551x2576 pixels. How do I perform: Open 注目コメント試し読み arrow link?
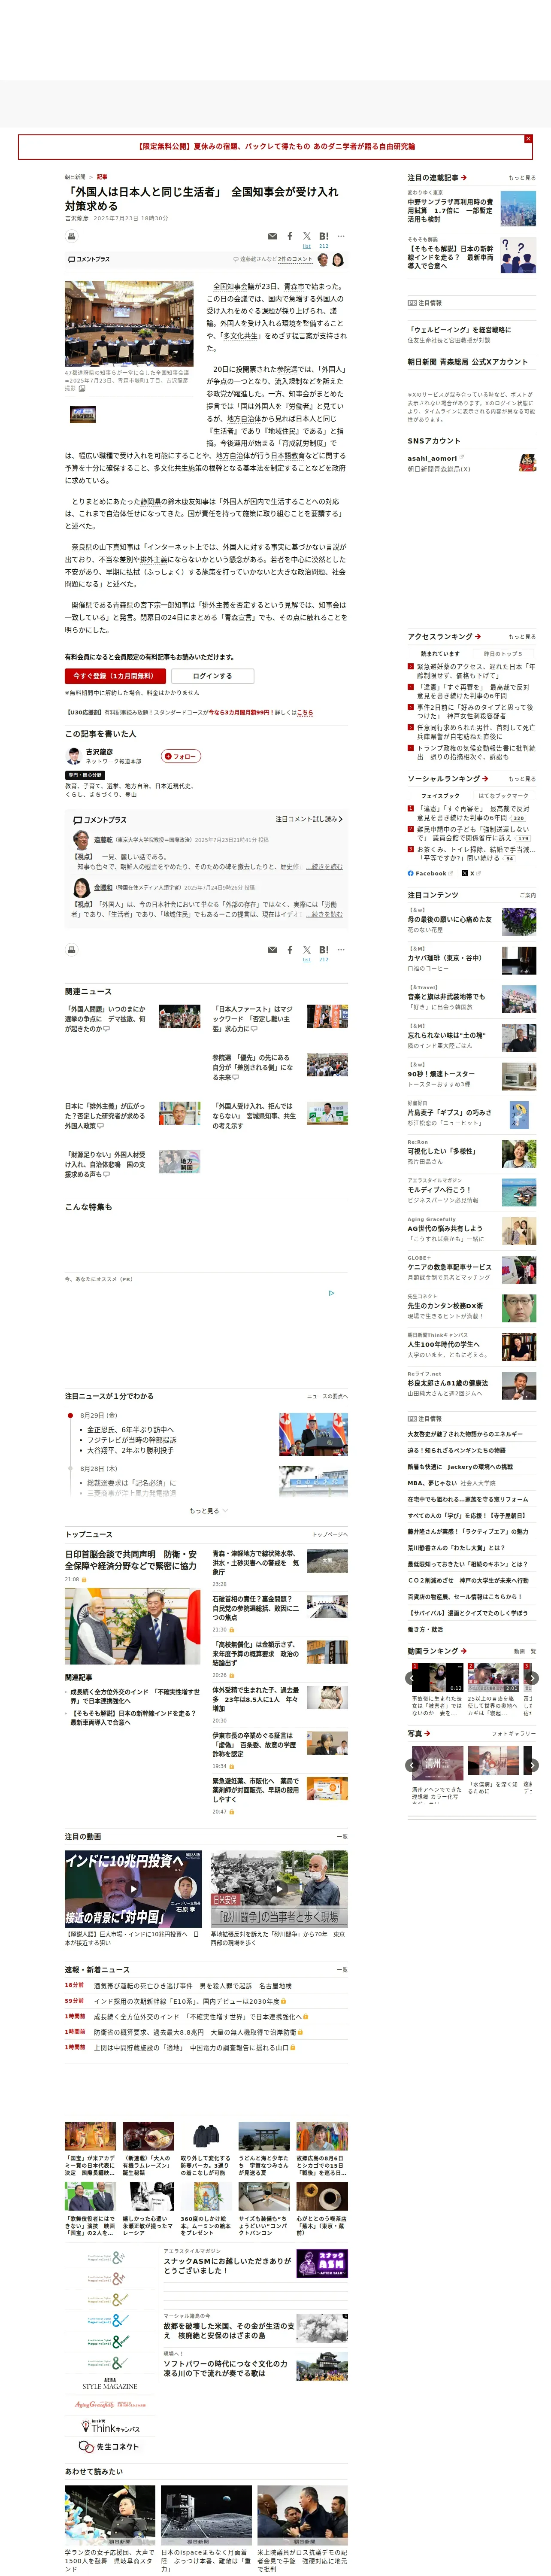tap(309, 819)
